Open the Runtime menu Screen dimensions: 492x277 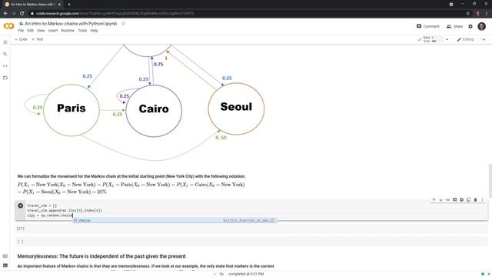(x=68, y=31)
